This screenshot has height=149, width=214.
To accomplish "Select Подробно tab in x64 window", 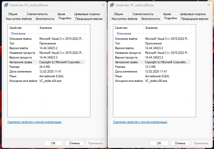I will coord(65,18).
